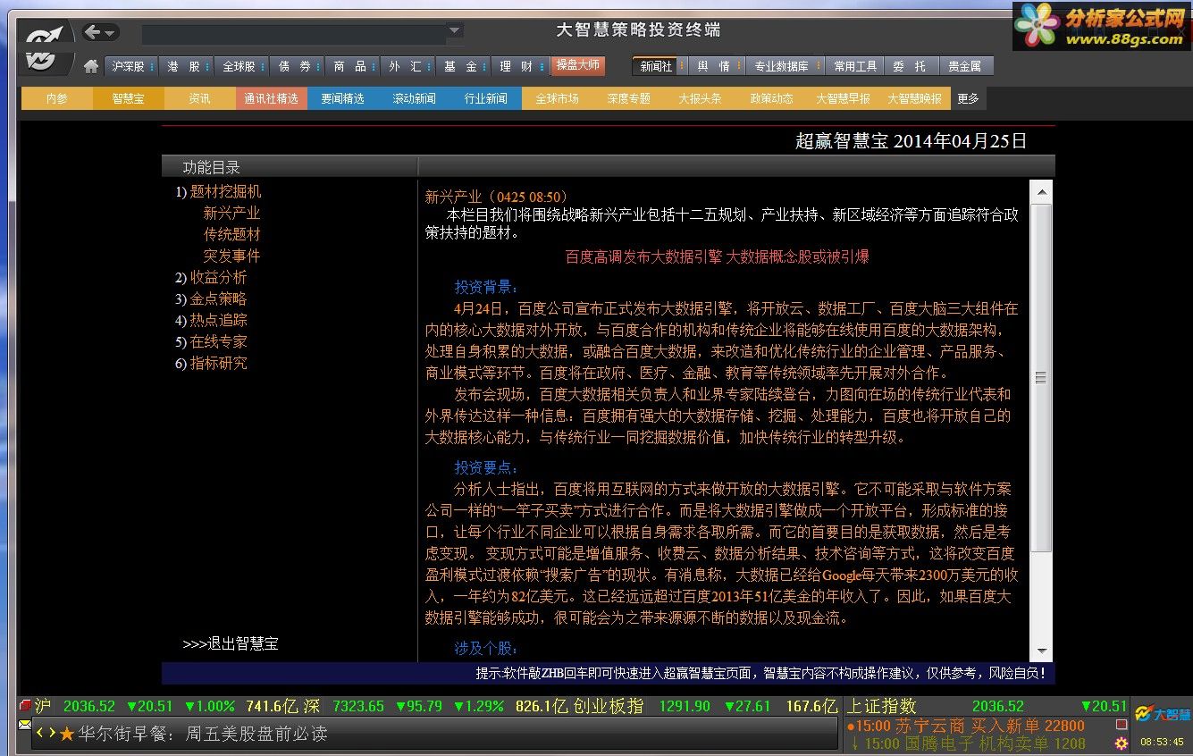This screenshot has width=1193, height=756.
Task: Select 6) 指标研究 in the function list
Action: tap(211, 363)
